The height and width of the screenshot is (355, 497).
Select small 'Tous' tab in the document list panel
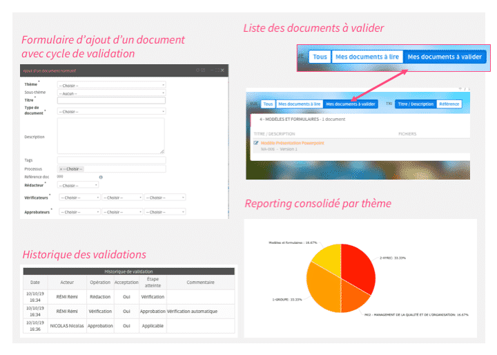pyautogui.click(x=268, y=104)
